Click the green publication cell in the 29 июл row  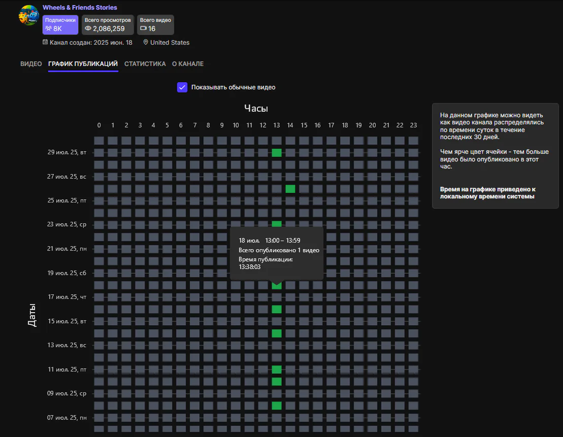[276, 152]
